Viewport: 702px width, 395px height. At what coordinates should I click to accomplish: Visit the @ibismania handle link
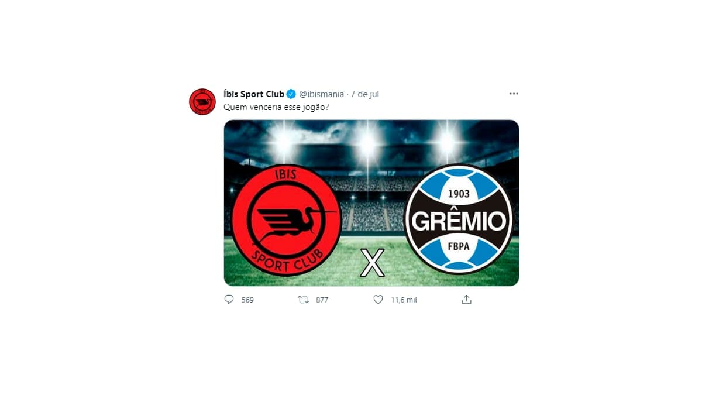pyautogui.click(x=322, y=94)
